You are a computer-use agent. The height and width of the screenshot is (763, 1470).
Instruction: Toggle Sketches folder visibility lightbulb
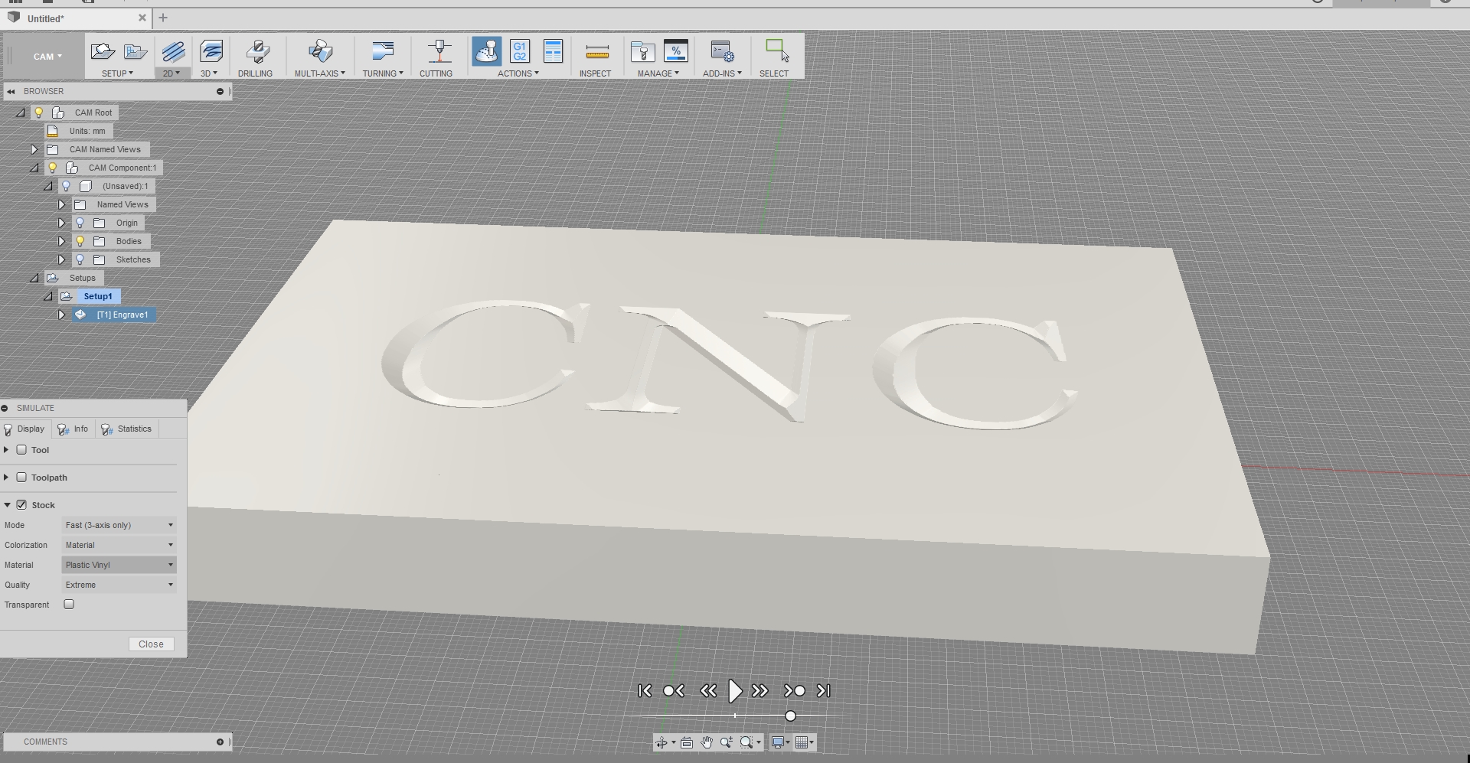[80, 259]
